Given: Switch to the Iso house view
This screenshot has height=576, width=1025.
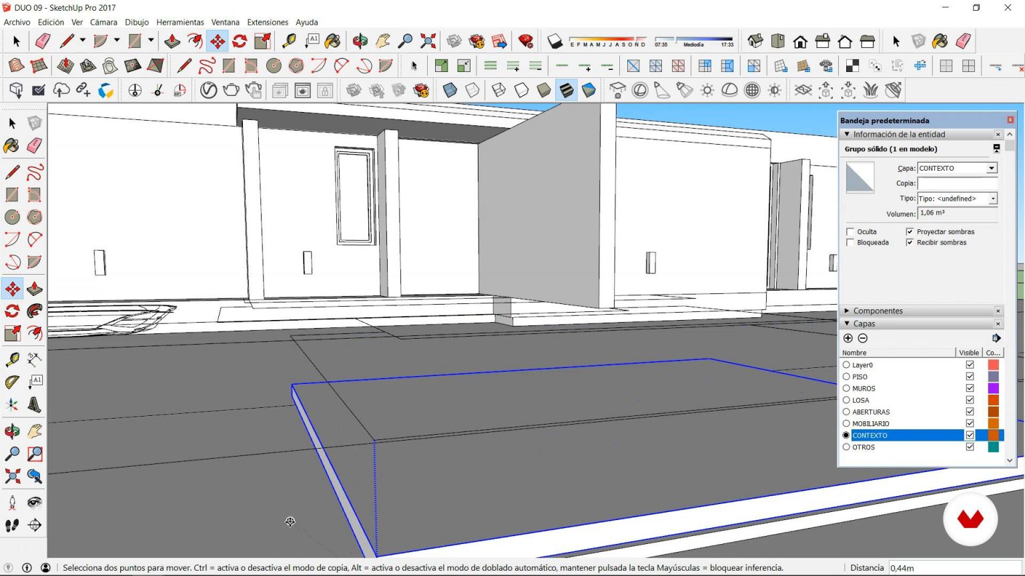Looking at the screenshot, I should tap(755, 41).
